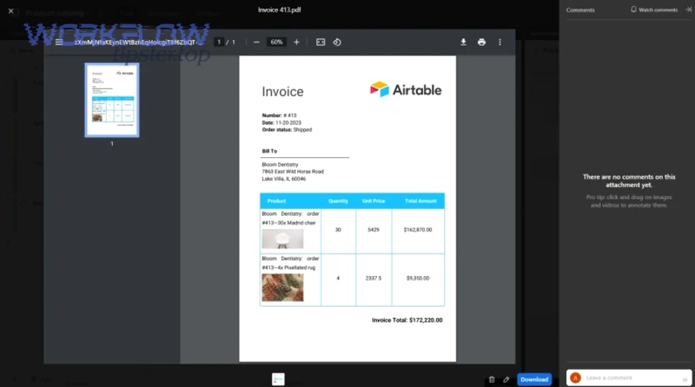This screenshot has height=387, width=695.
Task: Click the Order status: Shipped line
Action: click(286, 130)
